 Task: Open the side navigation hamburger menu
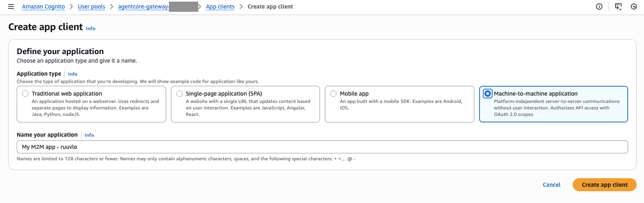11,7
